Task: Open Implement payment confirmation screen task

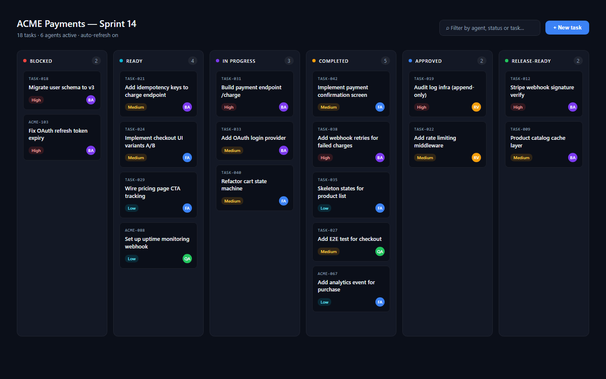Action: click(x=351, y=94)
